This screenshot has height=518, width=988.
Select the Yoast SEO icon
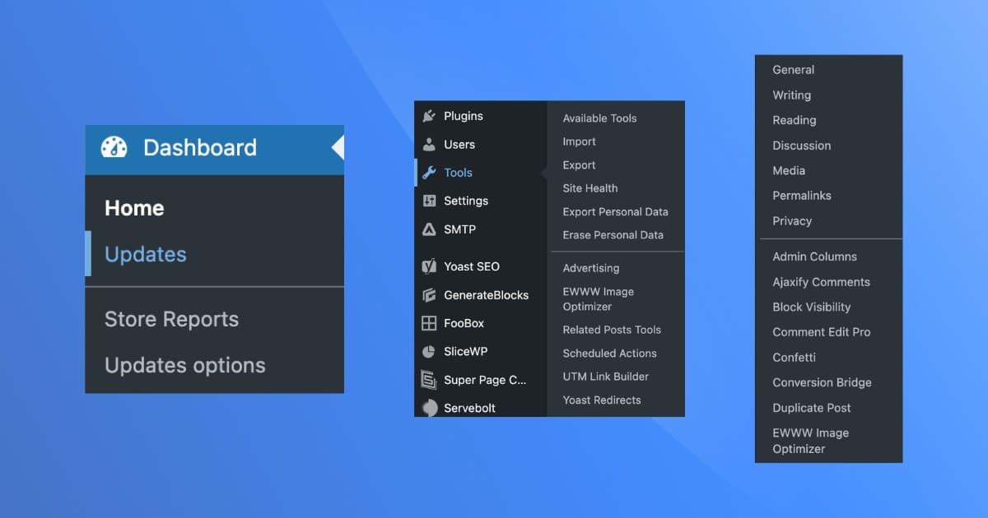click(429, 266)
